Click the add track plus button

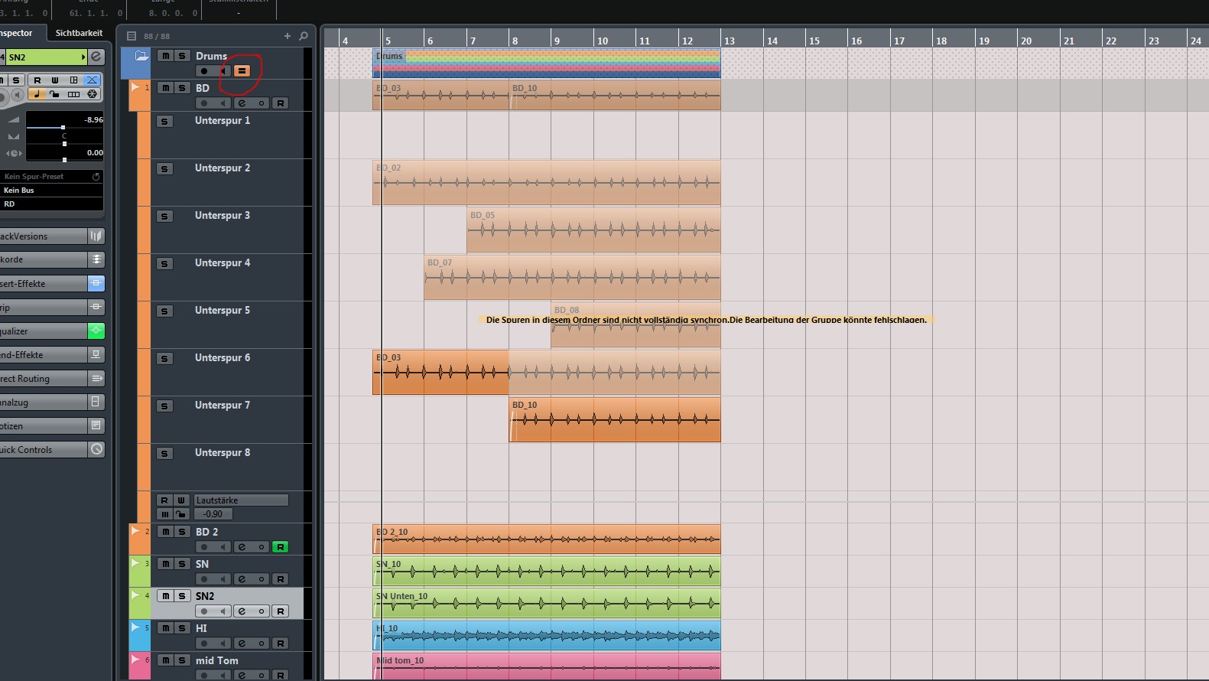coord(288,36)
